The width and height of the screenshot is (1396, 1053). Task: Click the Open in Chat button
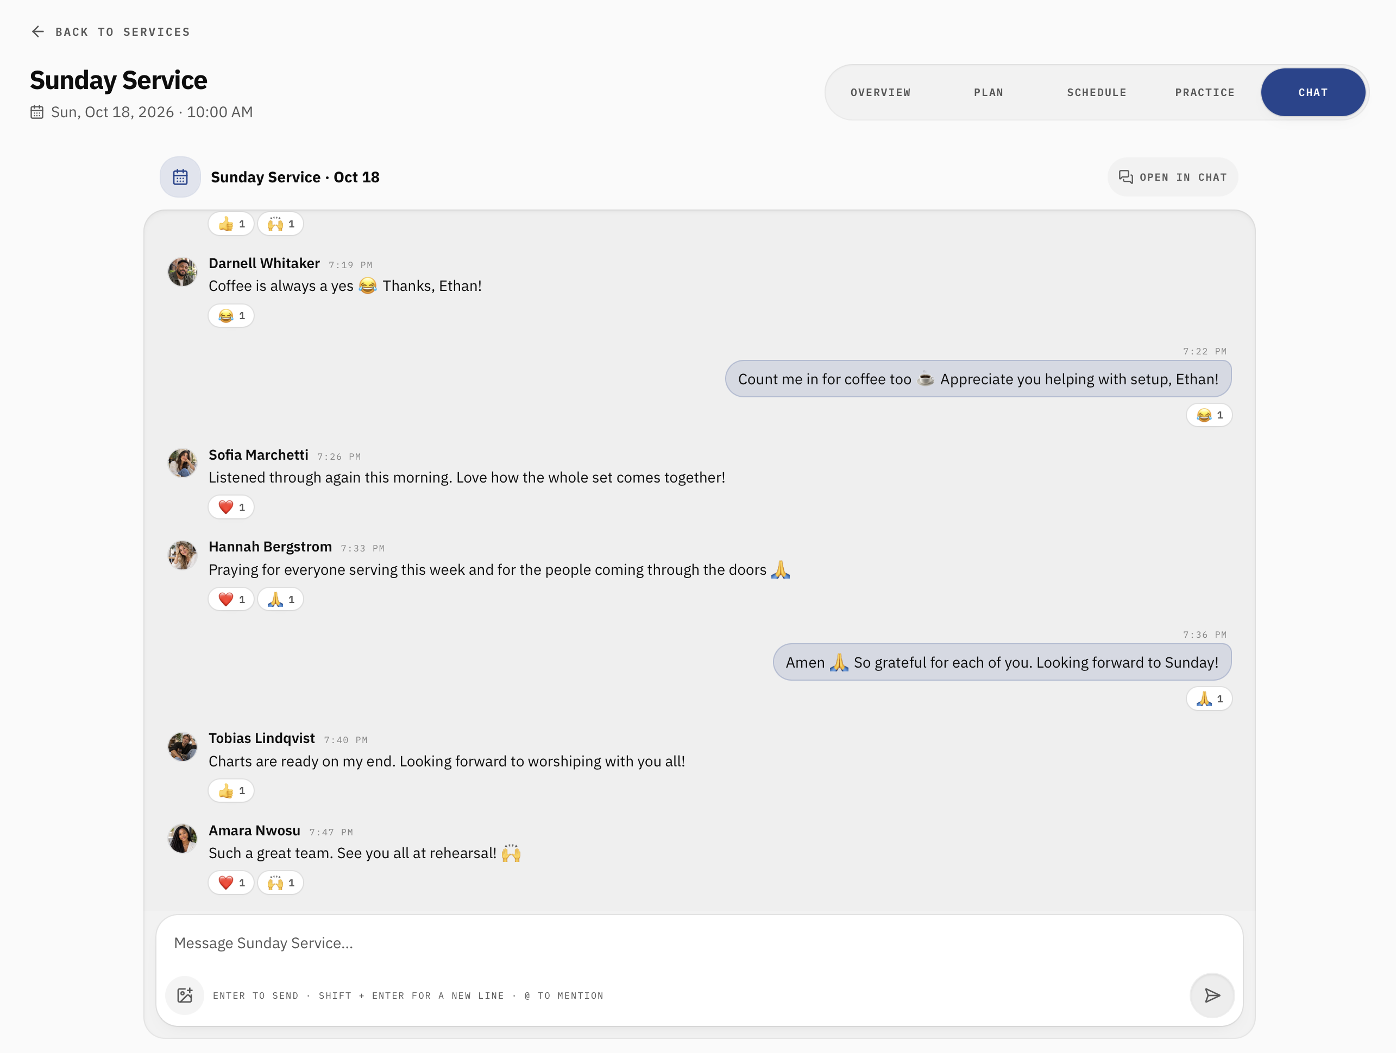tap(1173, 177)
